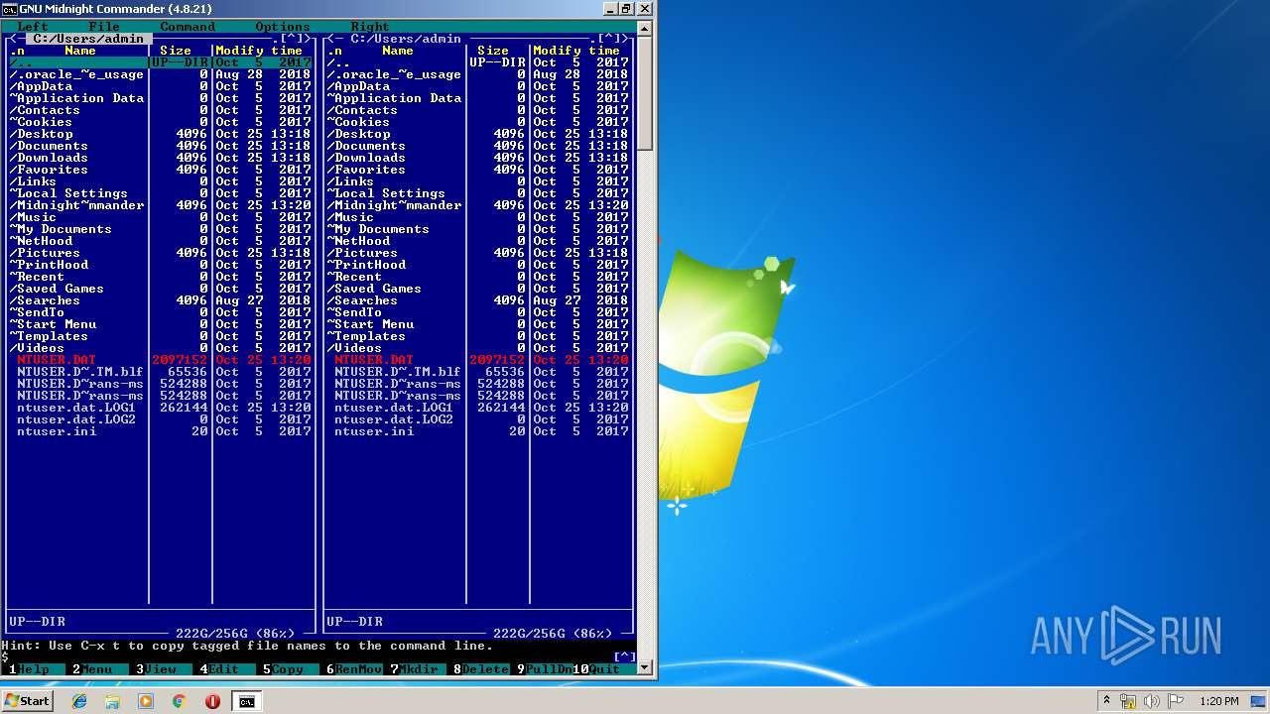Select /.. parent directory in right panel
1270x714 pixels.
[x=477, y=62]
